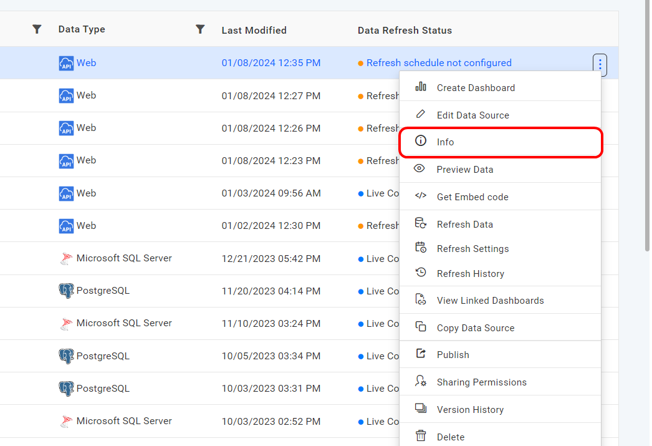The width and height of the screenshot is (652, 446).
Task: Choose Refresh Settings menu option
Action: 472,249
